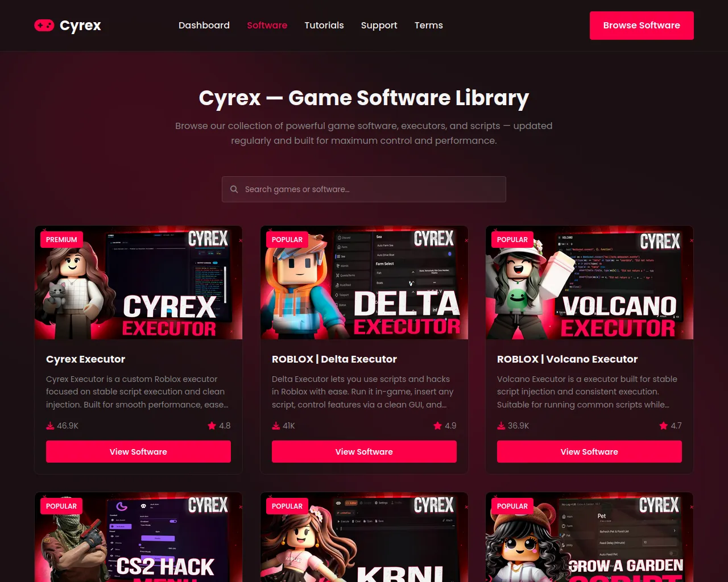Click the Cyrex brand name in header
The height and width of the screenshot is (582, 728).
pos(80,26)
